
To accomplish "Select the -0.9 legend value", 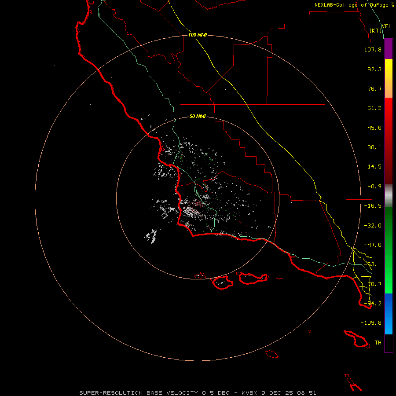I will pyautogui.click(x=374, y=187).
